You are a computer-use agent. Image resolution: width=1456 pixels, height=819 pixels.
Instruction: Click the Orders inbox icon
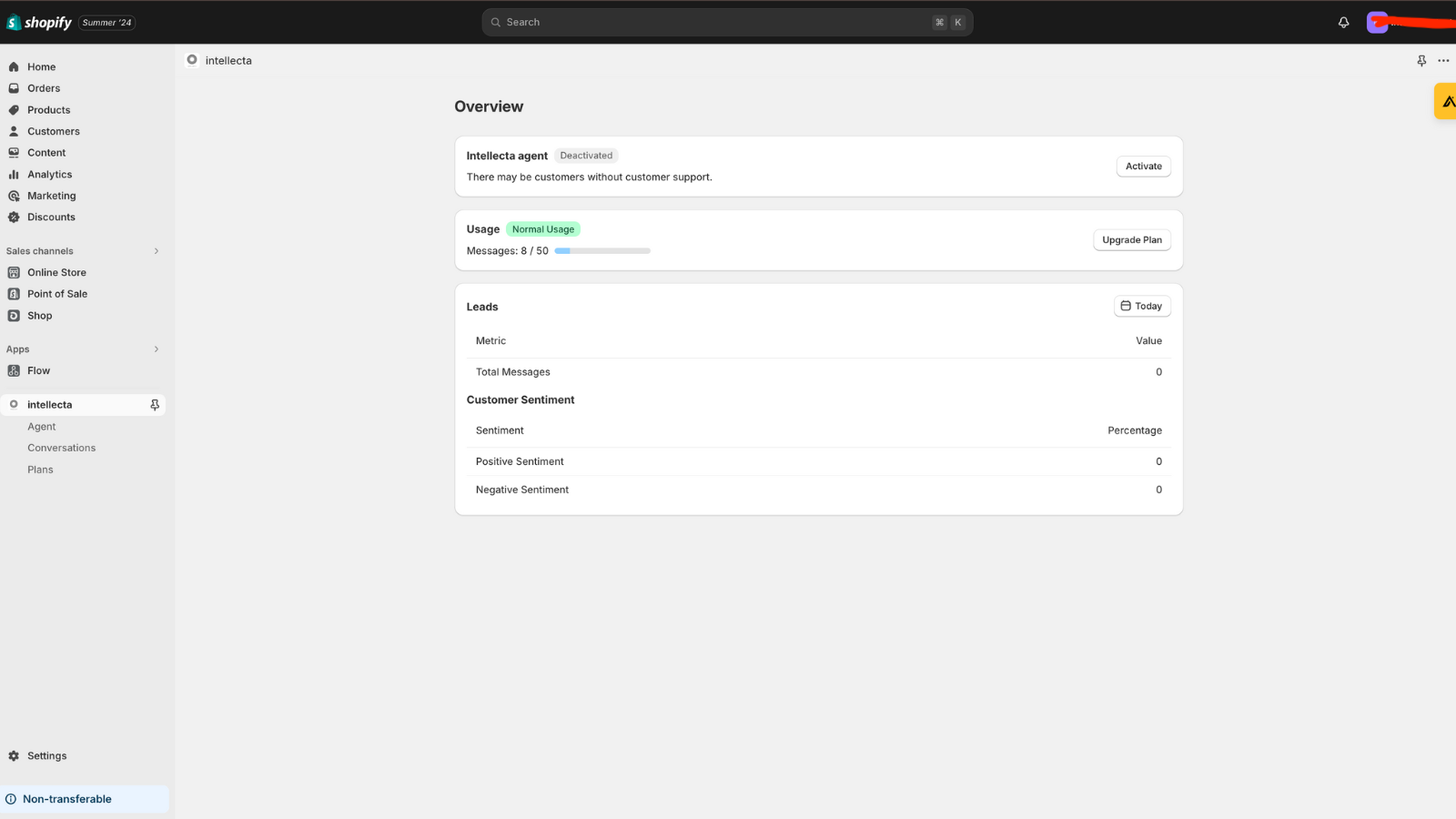tap(14, 88)
